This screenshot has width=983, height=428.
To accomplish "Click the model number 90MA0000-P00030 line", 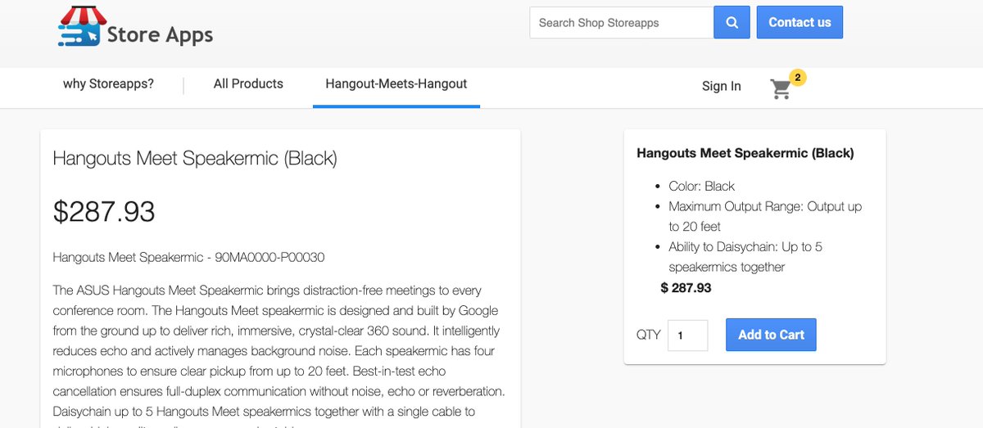I will click(x=188, y=257).
